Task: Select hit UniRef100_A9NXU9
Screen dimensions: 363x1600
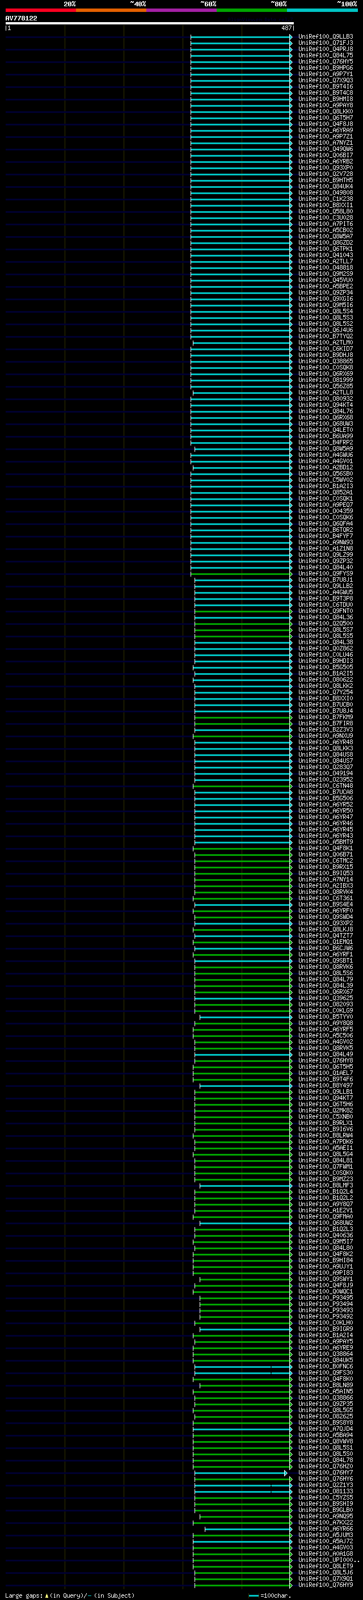Action: 326,736
